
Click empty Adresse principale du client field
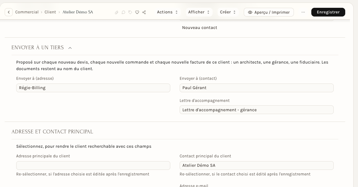[x=93, y=165]
